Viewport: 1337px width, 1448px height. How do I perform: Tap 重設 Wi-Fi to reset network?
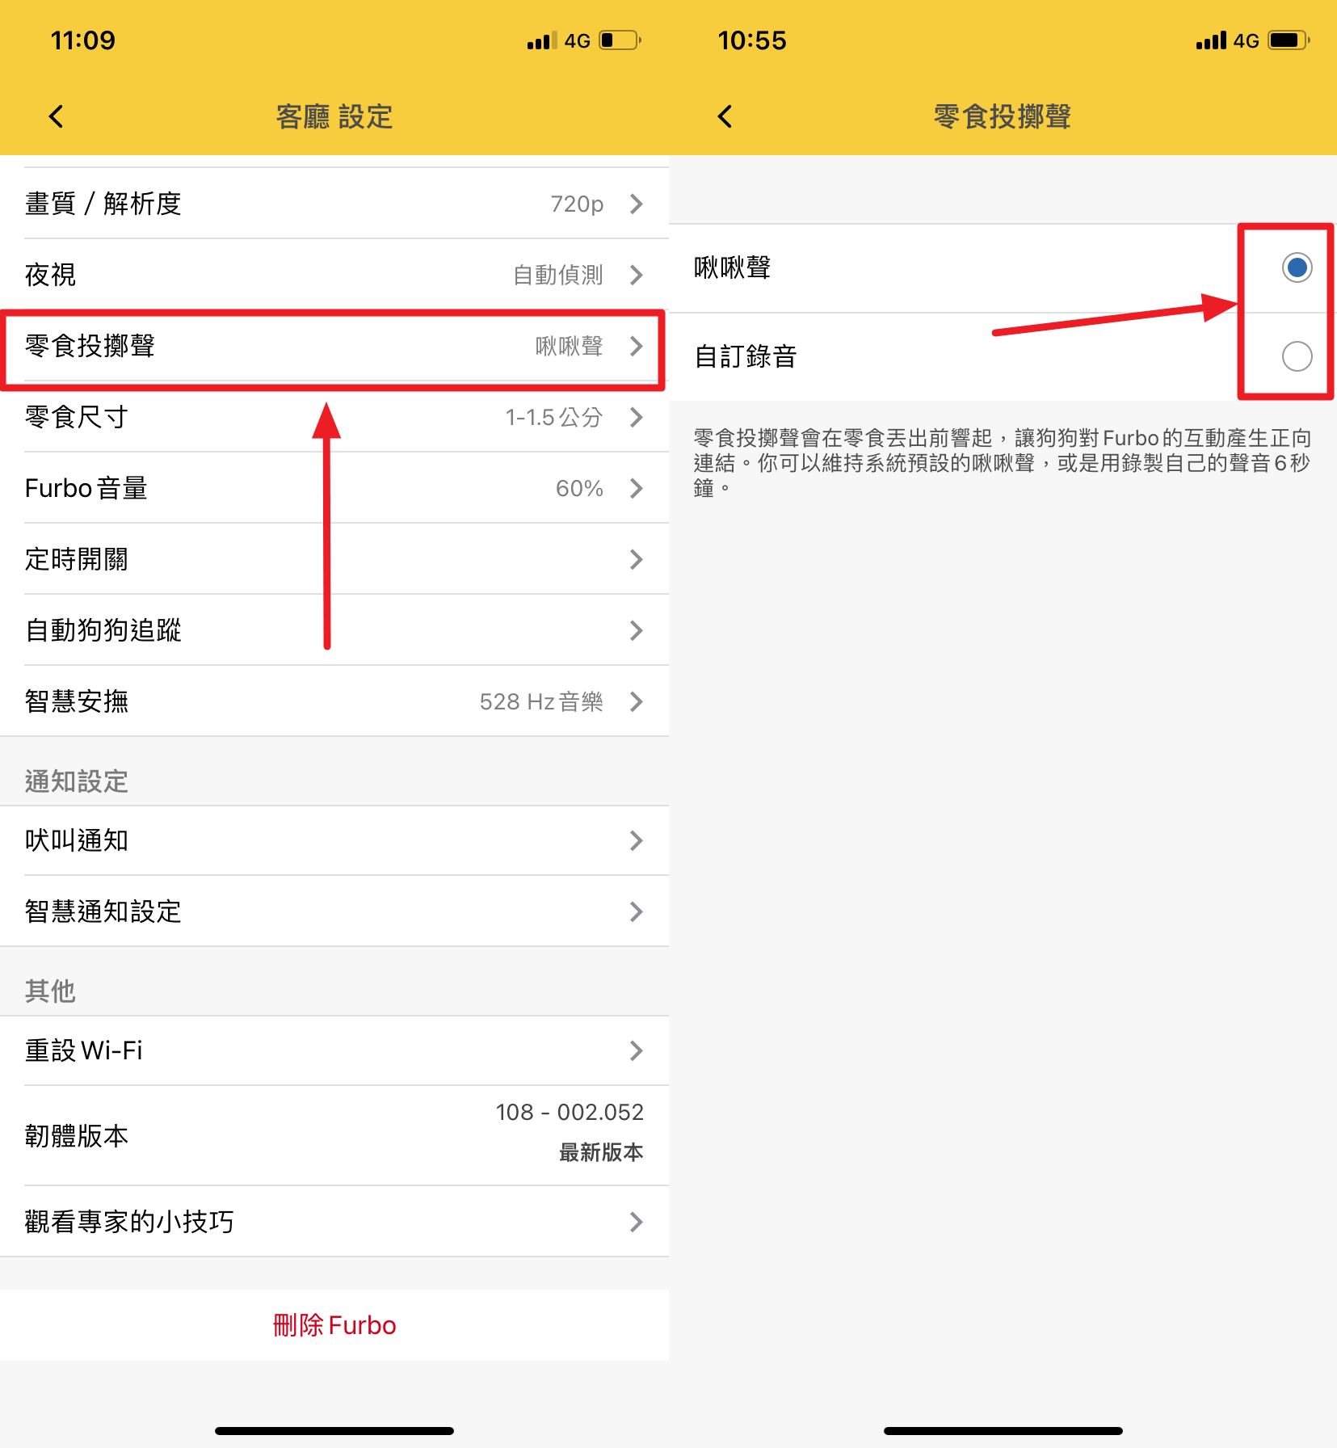(334, 1050)
